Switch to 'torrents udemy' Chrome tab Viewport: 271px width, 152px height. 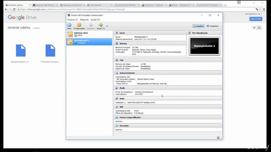coord(17,5)
